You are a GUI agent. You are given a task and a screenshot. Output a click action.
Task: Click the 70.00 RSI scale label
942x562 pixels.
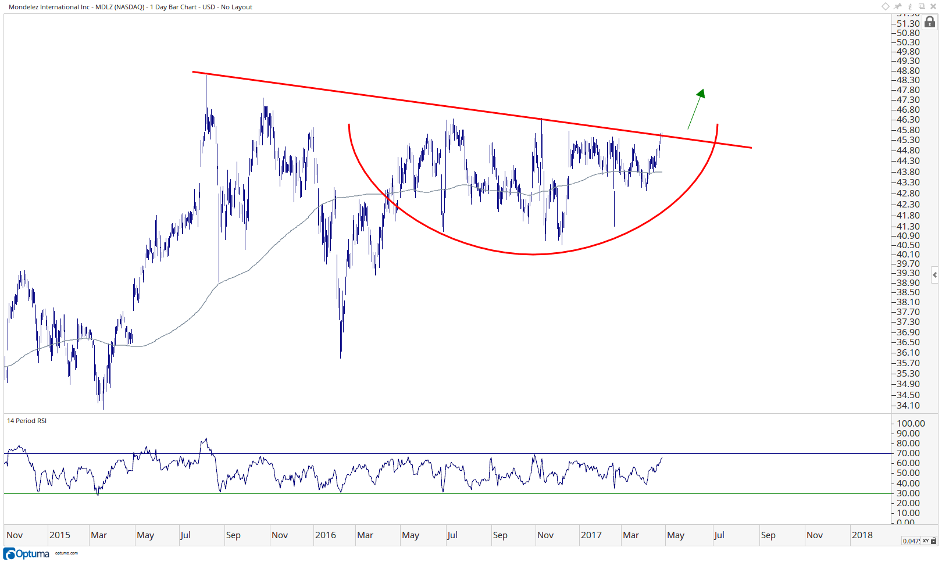tap(908, 453)
